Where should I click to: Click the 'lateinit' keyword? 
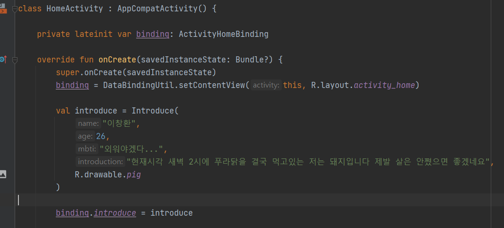(x=94, y=34)
